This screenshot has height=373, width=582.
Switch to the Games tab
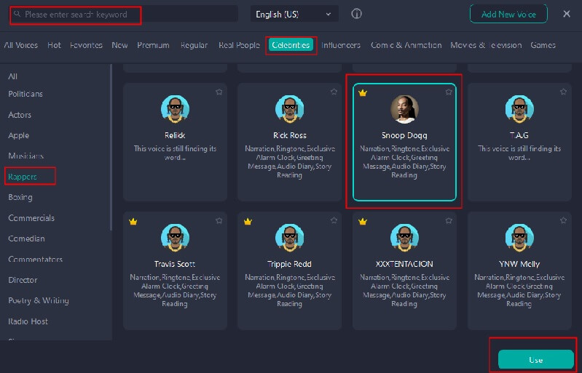[543, 45]
